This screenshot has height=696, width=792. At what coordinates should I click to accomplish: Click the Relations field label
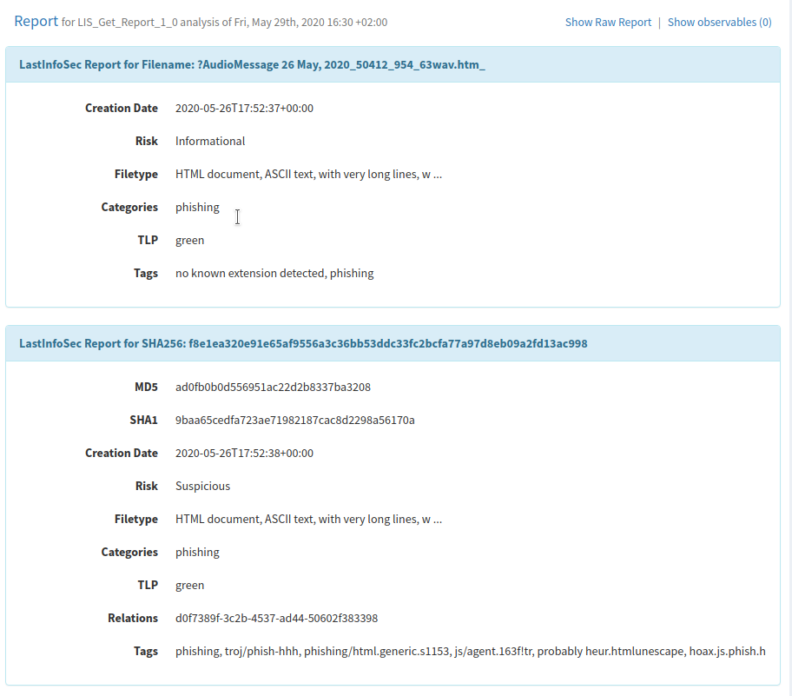click(133, 618)
